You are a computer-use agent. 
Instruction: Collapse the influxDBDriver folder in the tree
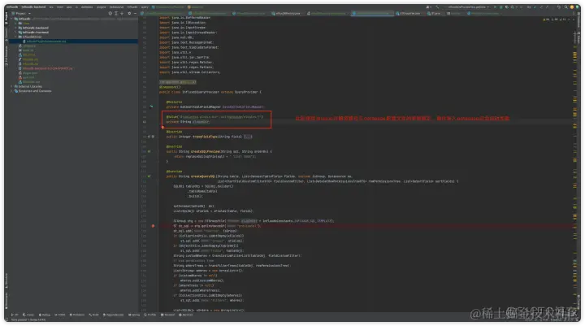[x=15, y=37]
